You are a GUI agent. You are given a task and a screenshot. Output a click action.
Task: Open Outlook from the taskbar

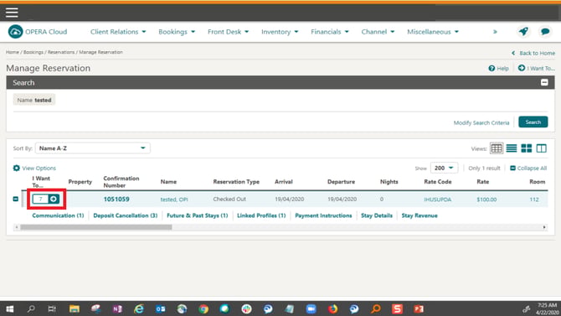point(160,308)
